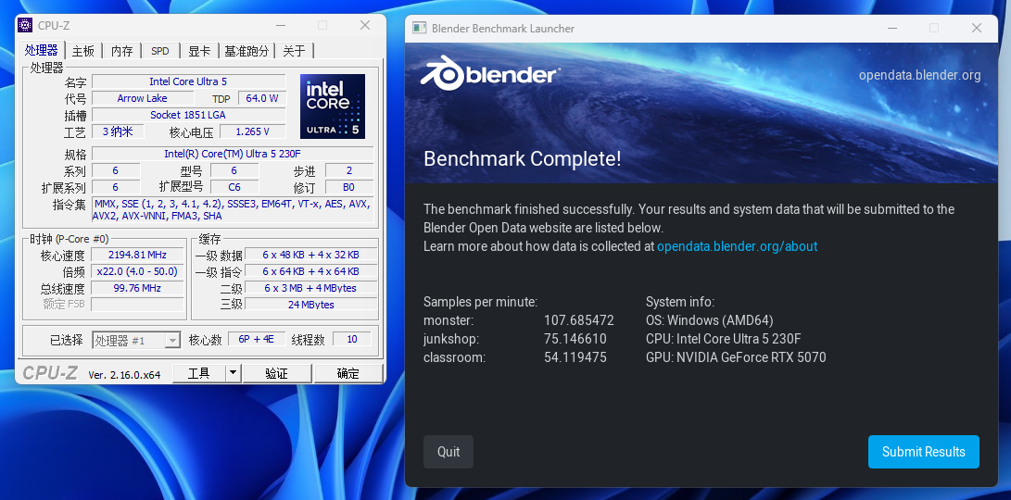Click the 总线速度 value 99.76 MHz

click(137, 288)
